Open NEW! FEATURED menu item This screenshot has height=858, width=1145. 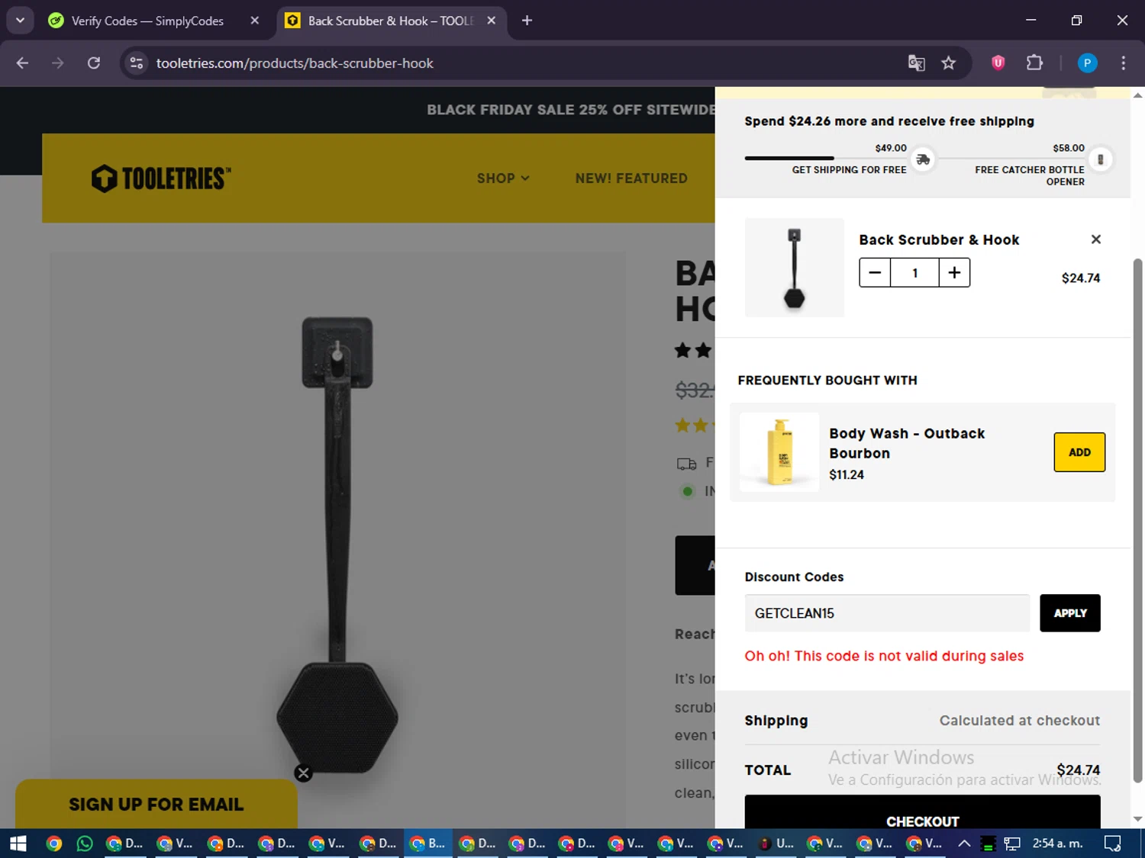[631, 178]
